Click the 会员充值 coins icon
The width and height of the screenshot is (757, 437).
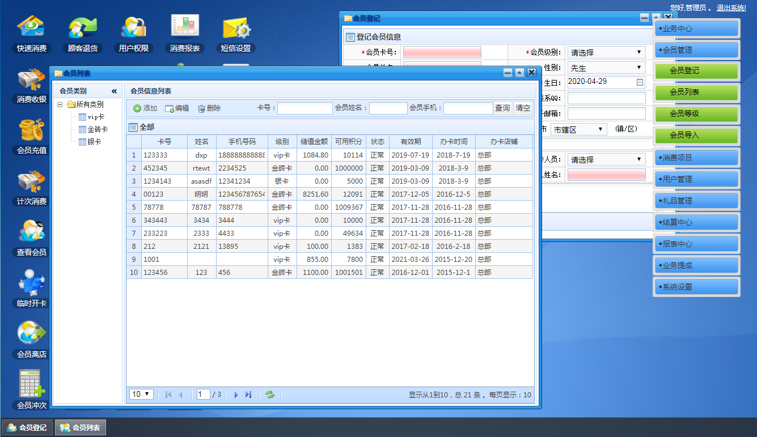pos(31,130)
